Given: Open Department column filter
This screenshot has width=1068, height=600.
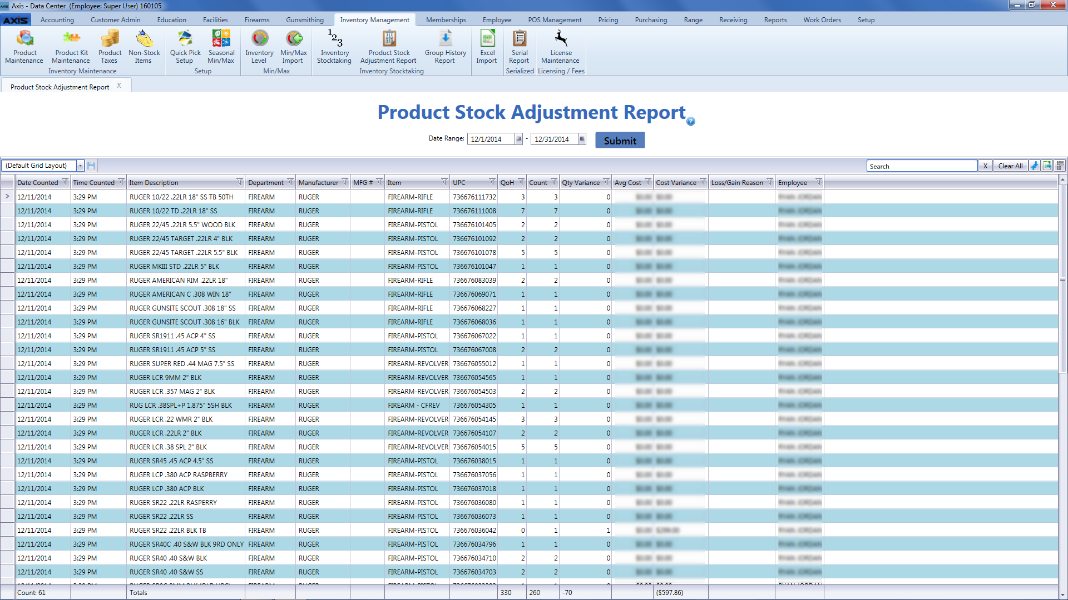Looking at the screenshot, I should pos(290,182).
